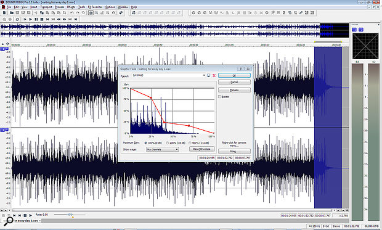Select the 100% (0 dB) maximum gain option
Screen dimensions: 382x230
point(145,143)
